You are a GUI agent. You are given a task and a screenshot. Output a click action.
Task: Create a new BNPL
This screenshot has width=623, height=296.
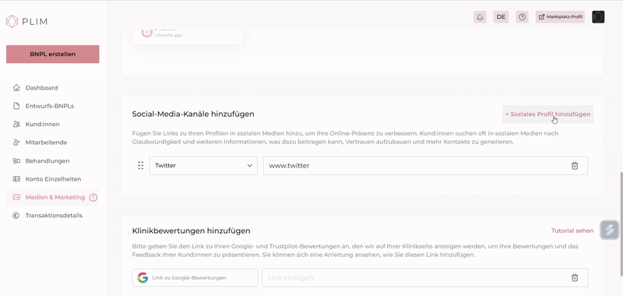[x=52, y=54]
